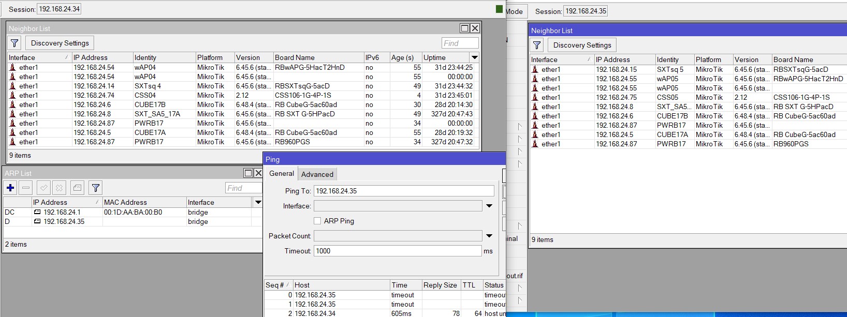This screenshot has width=847, height=317.
Task: Open column dropdown in ARP List header
Action: tap(257, 202)
